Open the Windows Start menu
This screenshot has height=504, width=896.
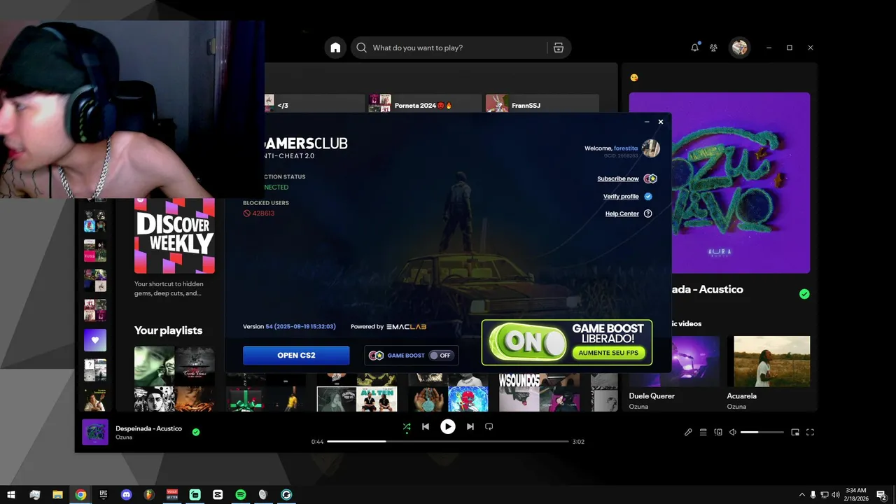point(11,494)
